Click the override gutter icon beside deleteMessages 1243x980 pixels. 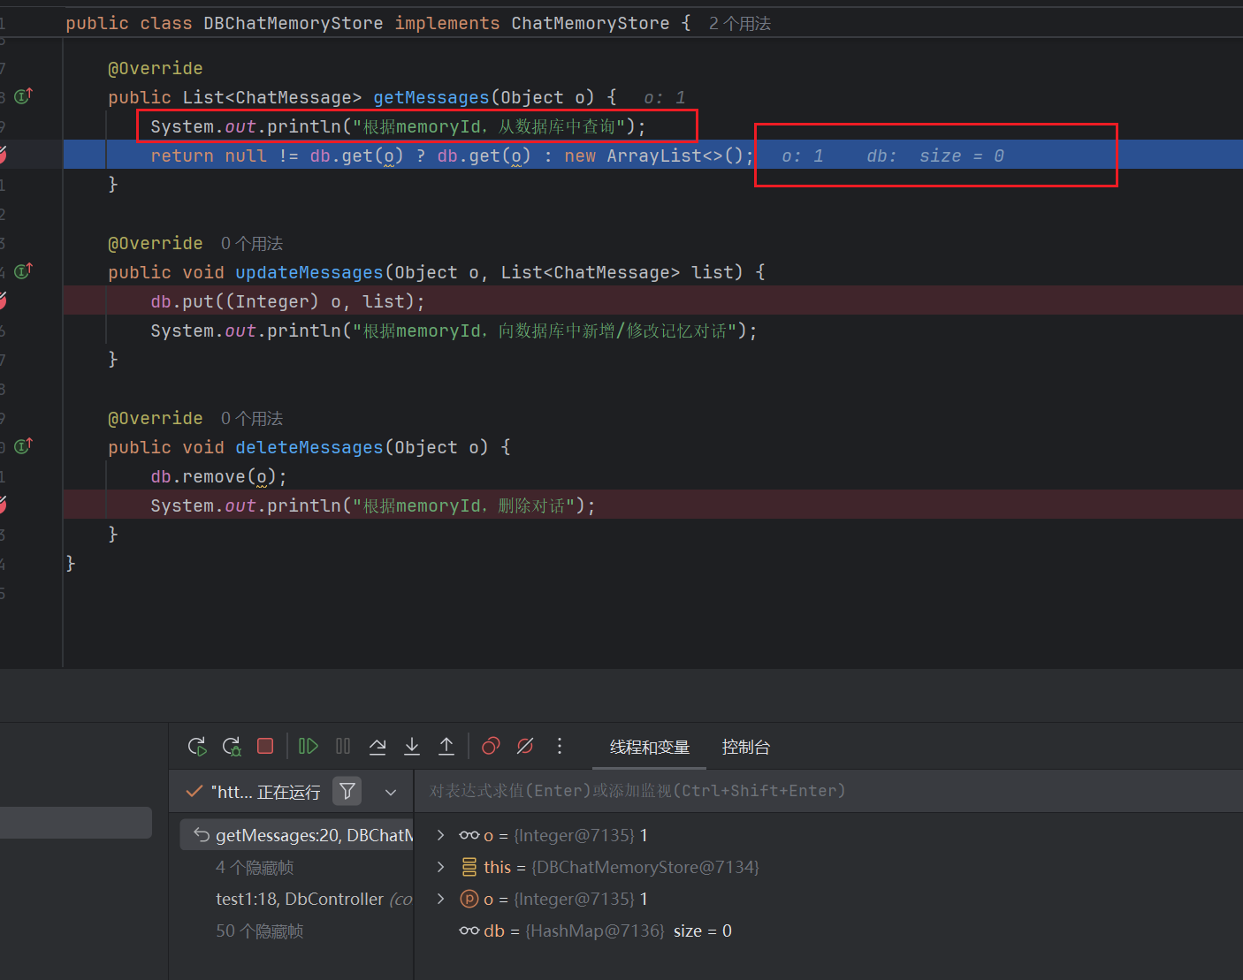(23, 446)
